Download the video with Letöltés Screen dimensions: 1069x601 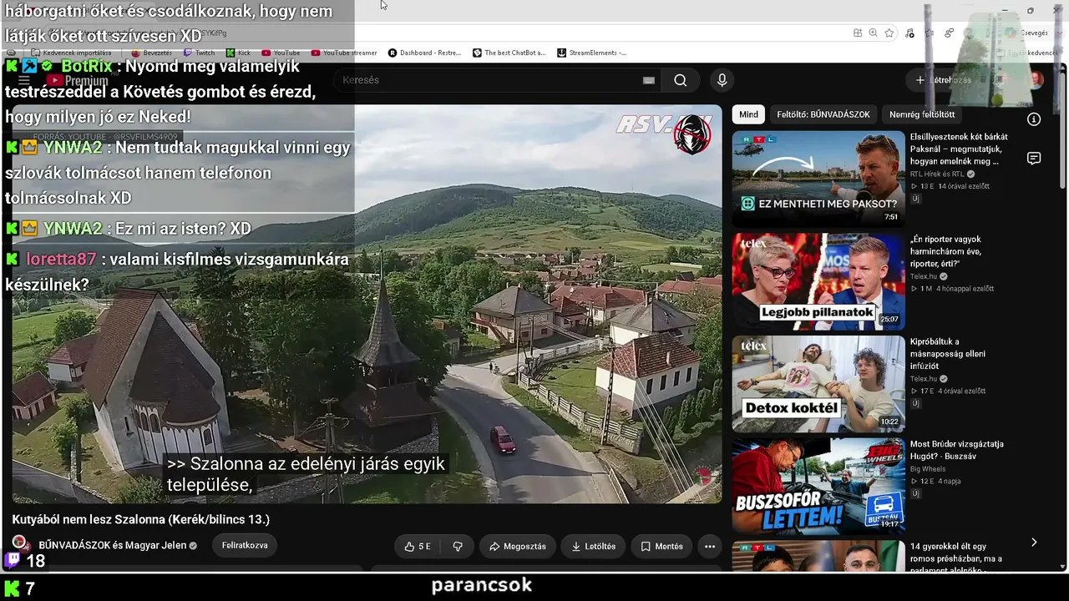point(593,547)
